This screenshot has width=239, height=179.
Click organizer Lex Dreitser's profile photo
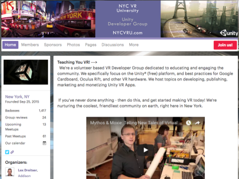(x=9, y=172)
